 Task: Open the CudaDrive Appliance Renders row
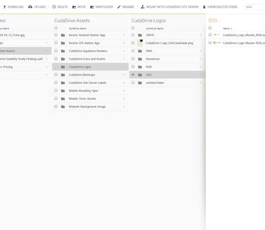[x=91, y=51]
